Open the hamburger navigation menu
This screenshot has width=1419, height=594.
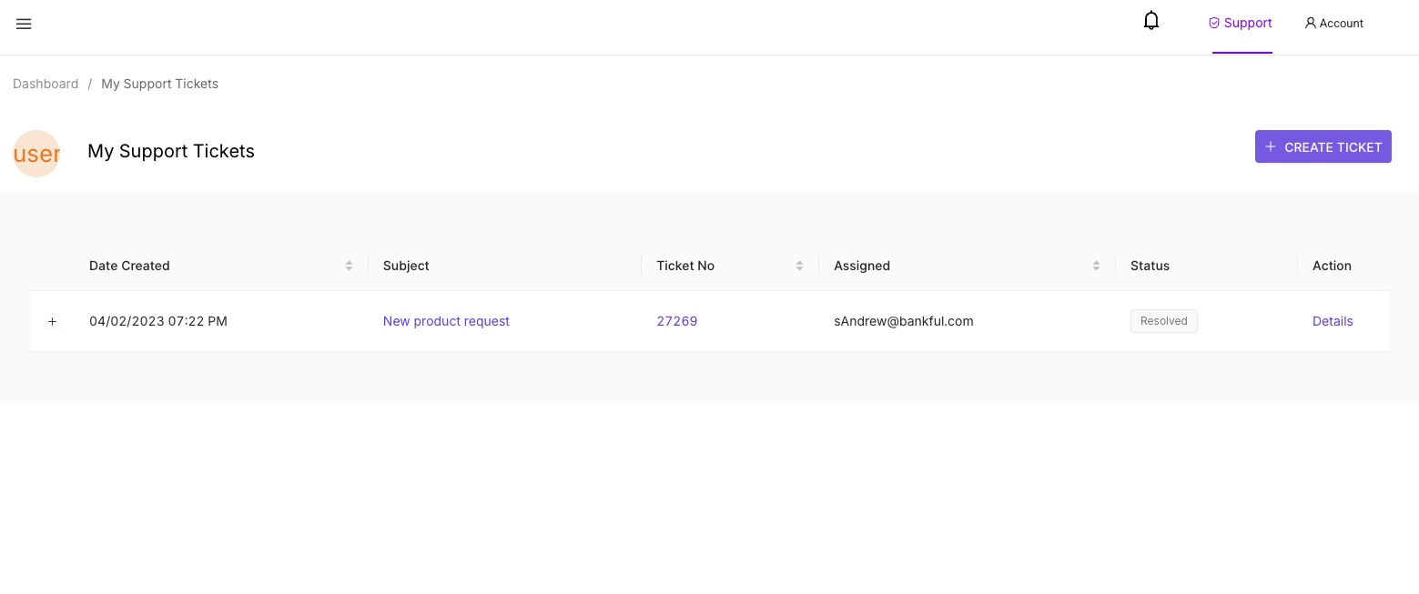point(24,25)
